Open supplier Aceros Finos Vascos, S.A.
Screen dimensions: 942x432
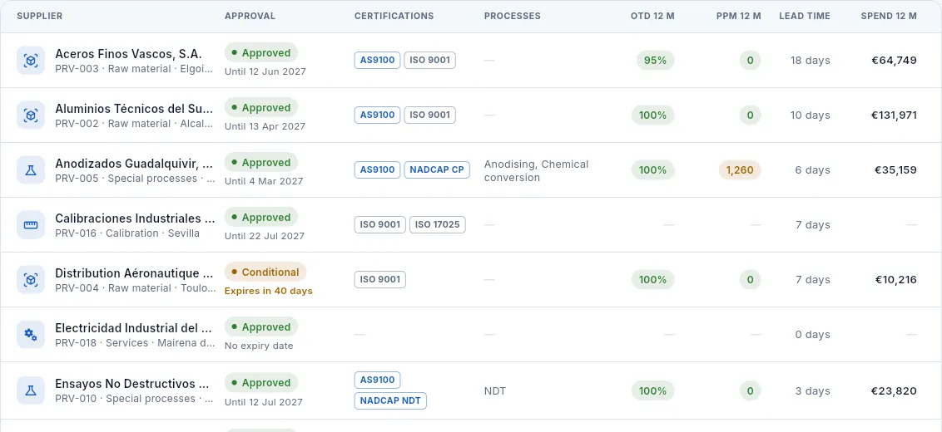pos(128,54)
